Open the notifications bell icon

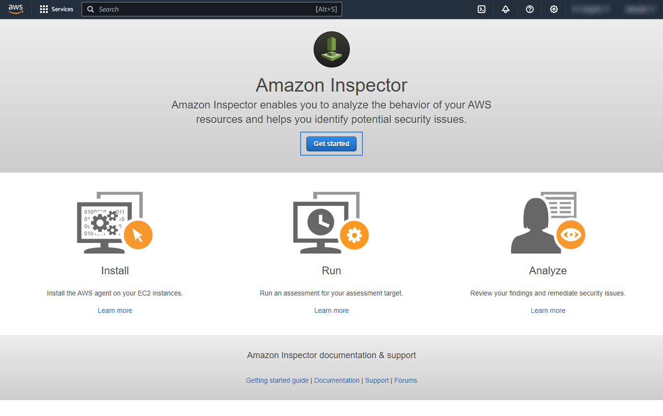(x=505, y=9)
